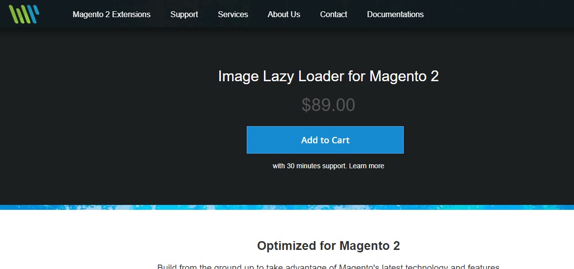Viewport: 574px width, 269px height.
Task: Click the Optimized for Magento 2 heading
Action: tap(328, 246)
